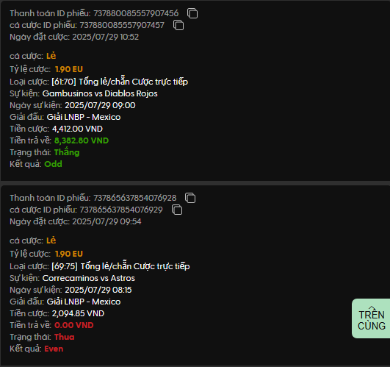390x367 pixels.
Task: Select the Correcaminos vs Astros event
Action: point(89,278)
